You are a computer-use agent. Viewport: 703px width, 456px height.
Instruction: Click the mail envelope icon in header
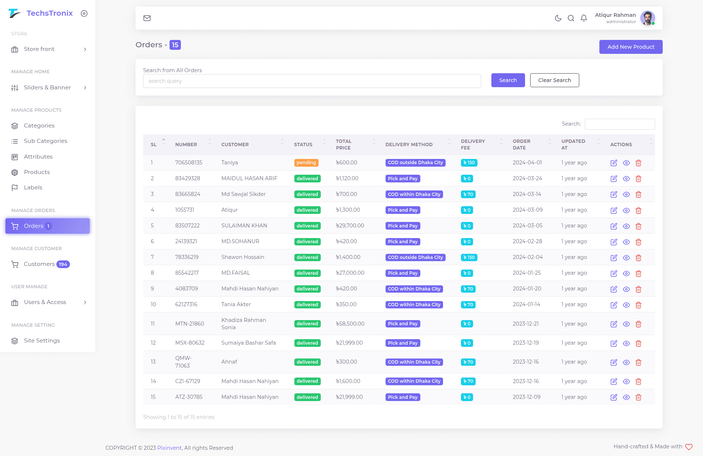tap(147, 18)
